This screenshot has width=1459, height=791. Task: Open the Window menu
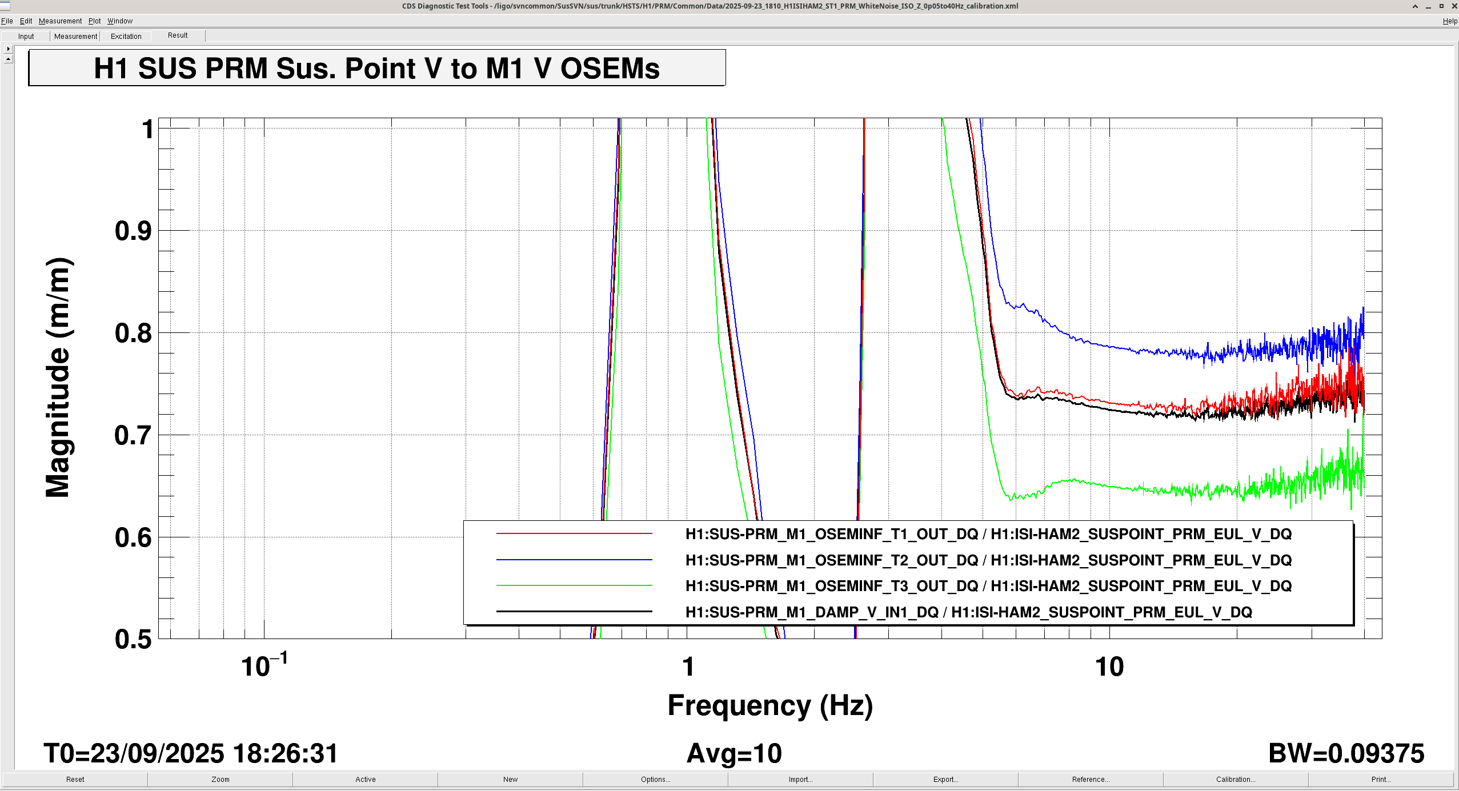[x=120, y=21]
